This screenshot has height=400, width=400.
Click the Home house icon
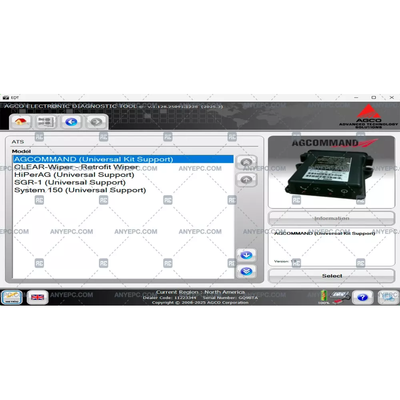pyautogui.click(x=21, y=122)
